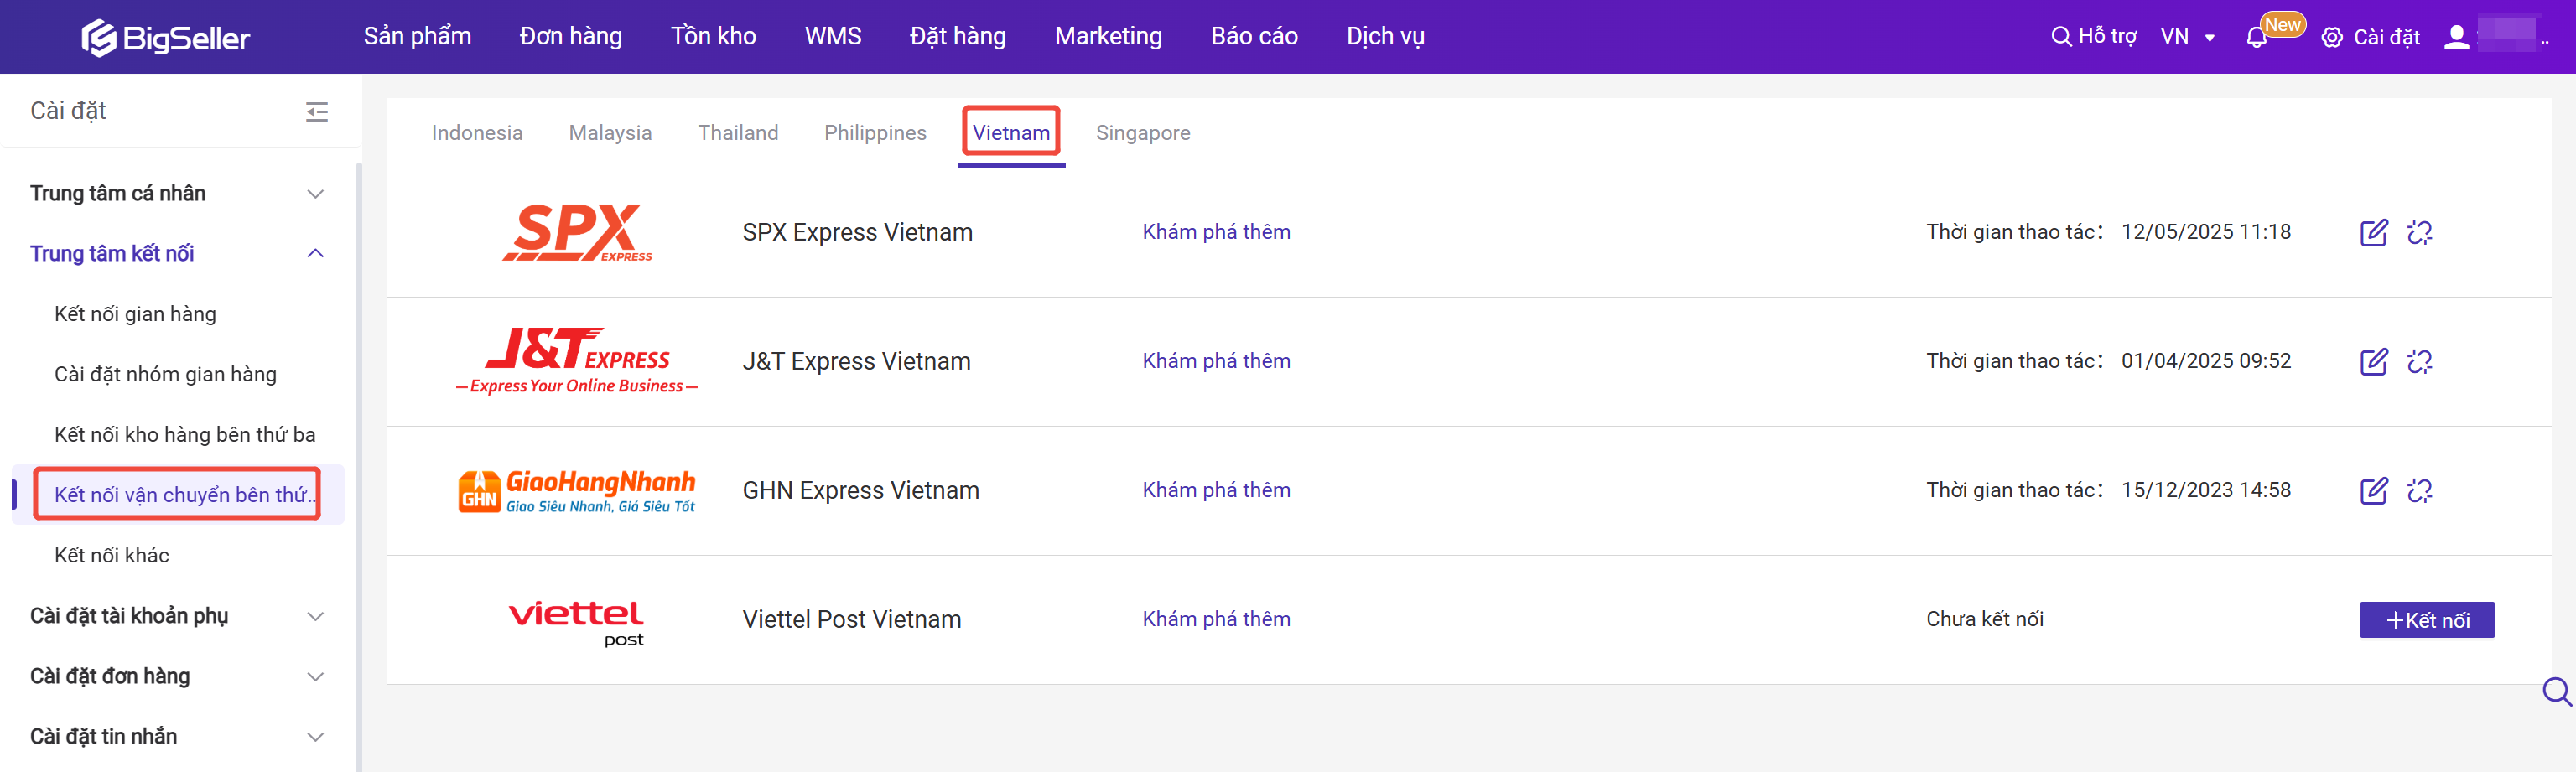Click the magnifier icon at the right edge
The image size is (2576, 772).
point(2556,691)
